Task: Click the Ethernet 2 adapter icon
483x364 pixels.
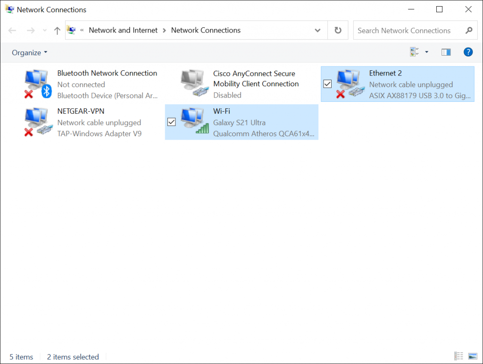Action: (x=350, y=84)
